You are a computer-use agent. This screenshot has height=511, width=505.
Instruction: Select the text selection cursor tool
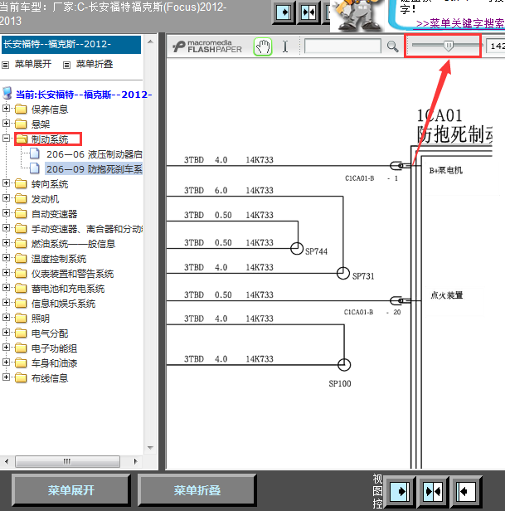click(x=285, y=46)
